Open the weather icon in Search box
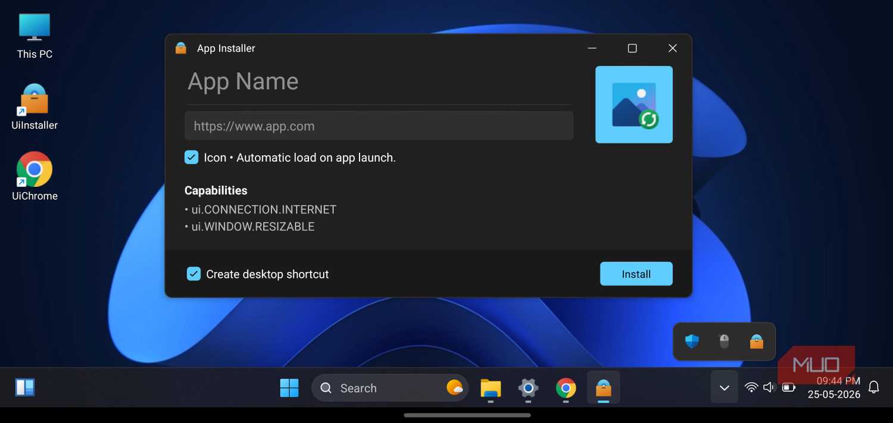Image resolution: width=893 pixels, height=423 pixels. (455, 388)
